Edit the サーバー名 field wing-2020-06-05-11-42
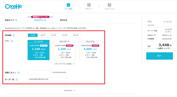The image size is (177, 97). pos(47,79)
